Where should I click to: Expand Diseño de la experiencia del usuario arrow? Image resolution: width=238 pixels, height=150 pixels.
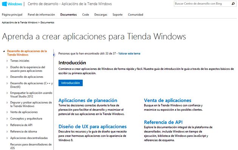[7, 67]
